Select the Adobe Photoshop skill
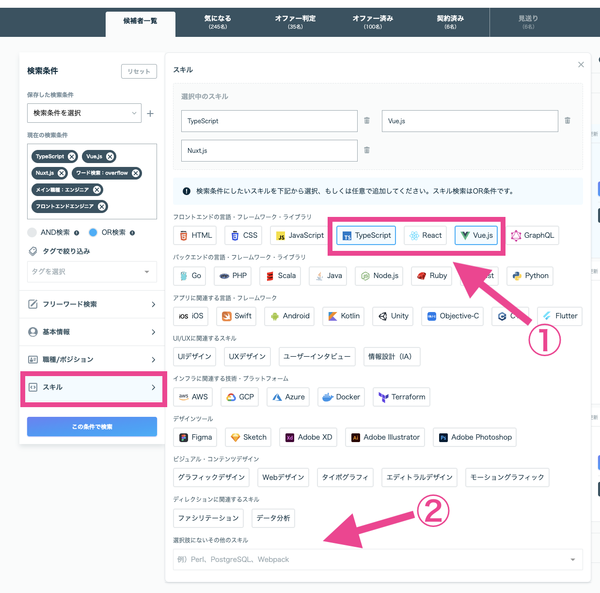Viewport: 600px width, 593px height. coord(474,437)
